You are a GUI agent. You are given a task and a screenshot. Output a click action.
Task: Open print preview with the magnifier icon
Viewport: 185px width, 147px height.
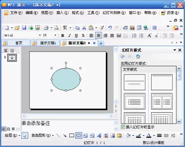[56, 28]
